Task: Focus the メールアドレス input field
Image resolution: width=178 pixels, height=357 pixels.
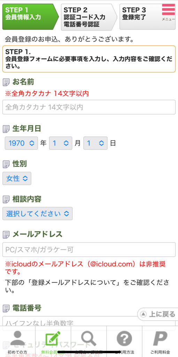Action: (89, 250)
